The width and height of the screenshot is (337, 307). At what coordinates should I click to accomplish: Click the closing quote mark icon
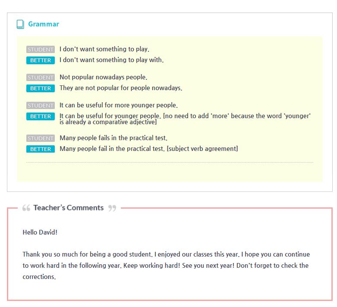pos(112,208)
